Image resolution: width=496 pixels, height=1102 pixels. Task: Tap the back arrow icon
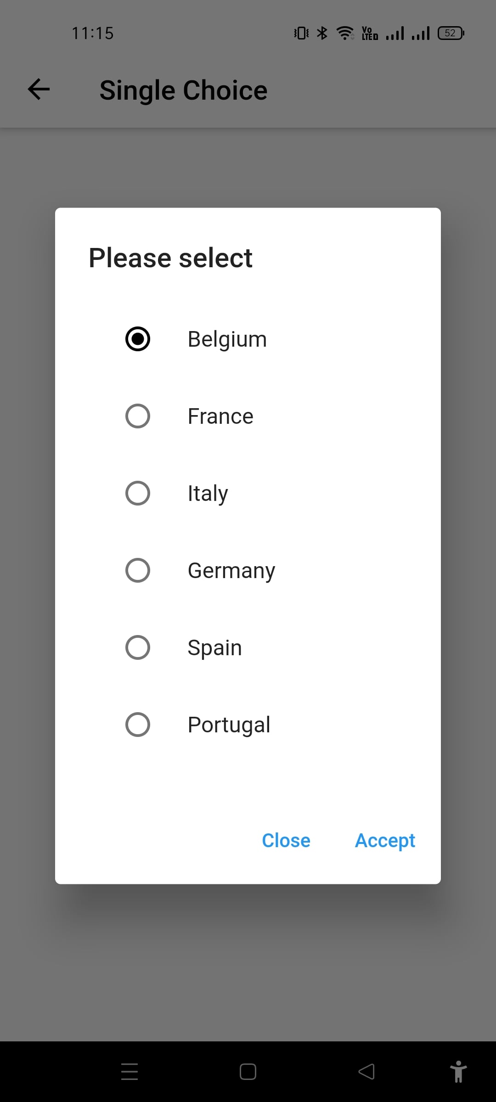click(x=39, y=89)
